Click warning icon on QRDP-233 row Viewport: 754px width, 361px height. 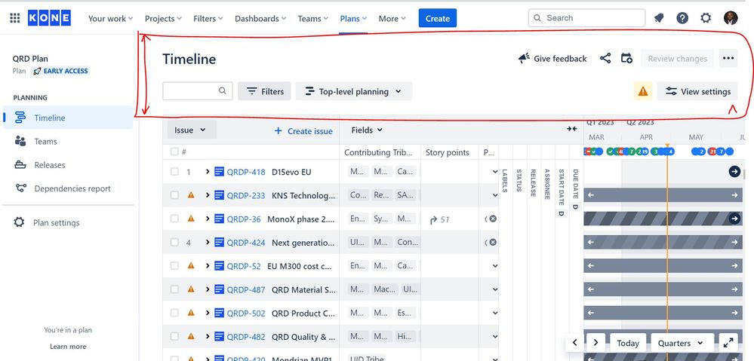pyautogui.click(x=191, y=195)
